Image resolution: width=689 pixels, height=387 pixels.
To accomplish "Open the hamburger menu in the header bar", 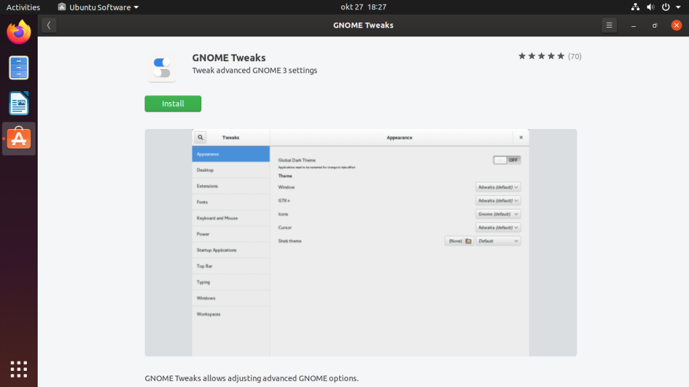I will pyautogui.click(x=609, y=26).
